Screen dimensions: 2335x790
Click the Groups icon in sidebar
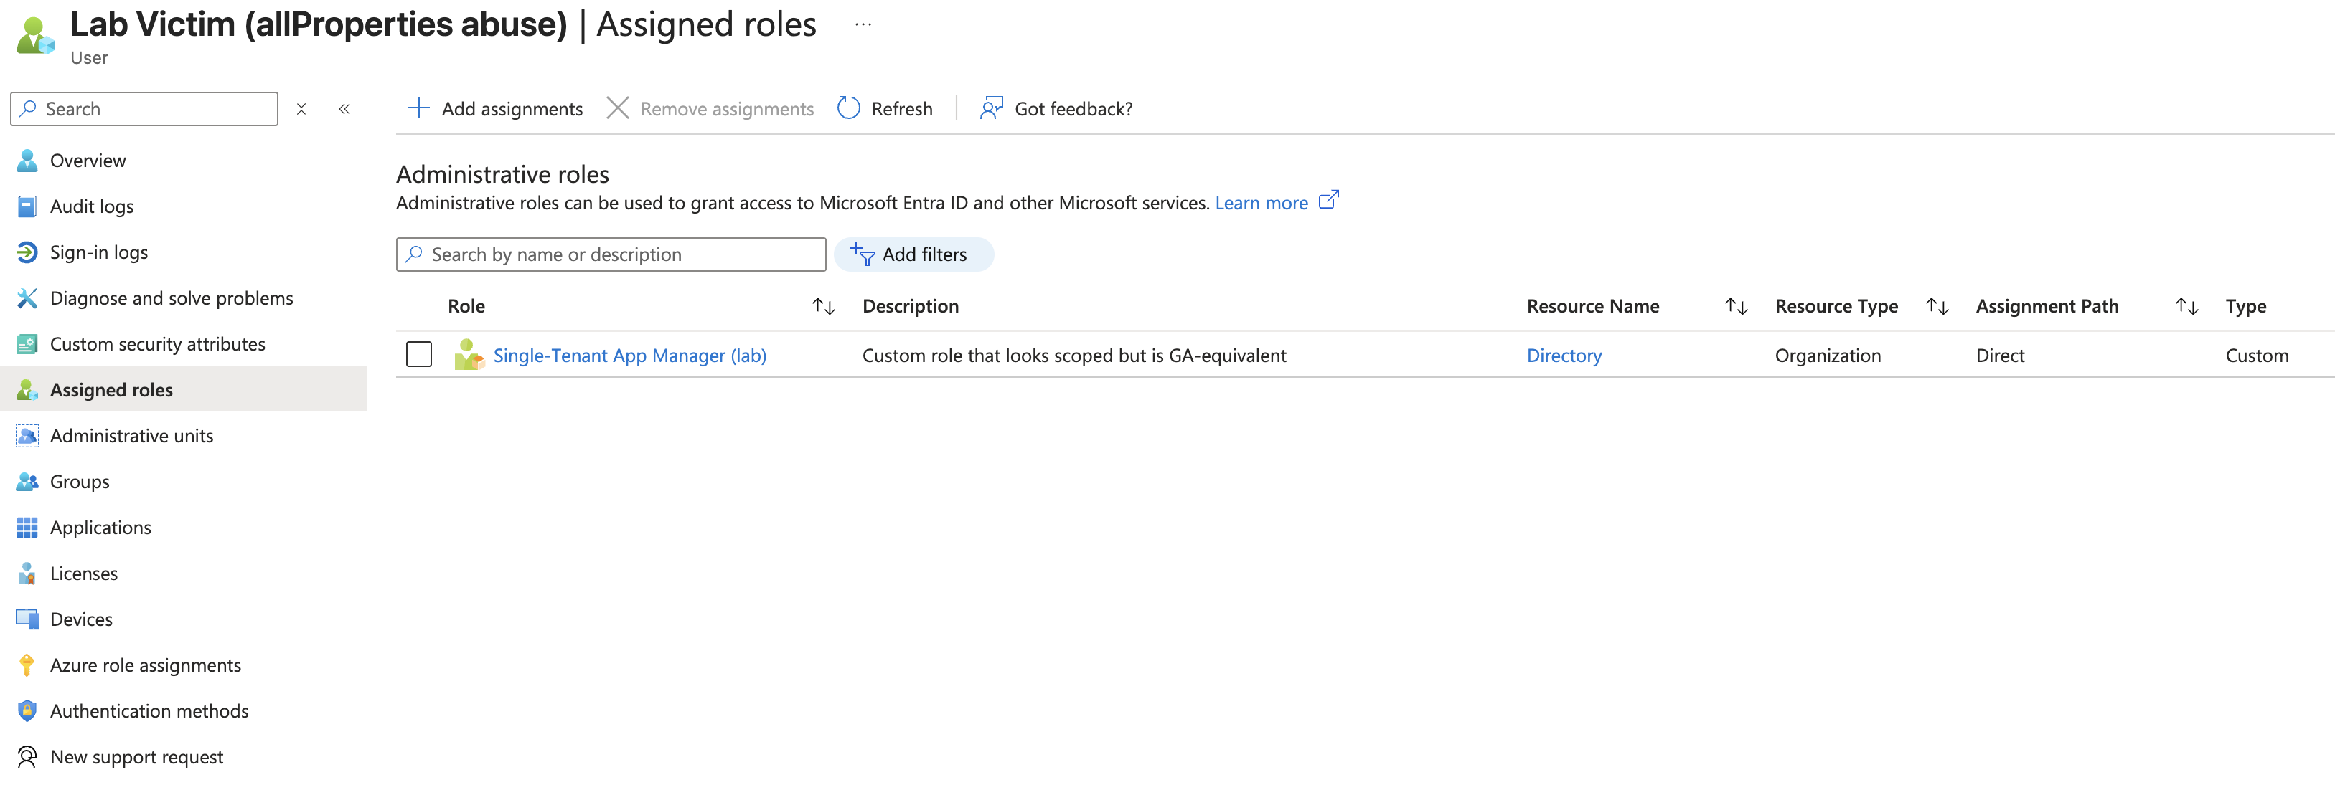(27, 482)
